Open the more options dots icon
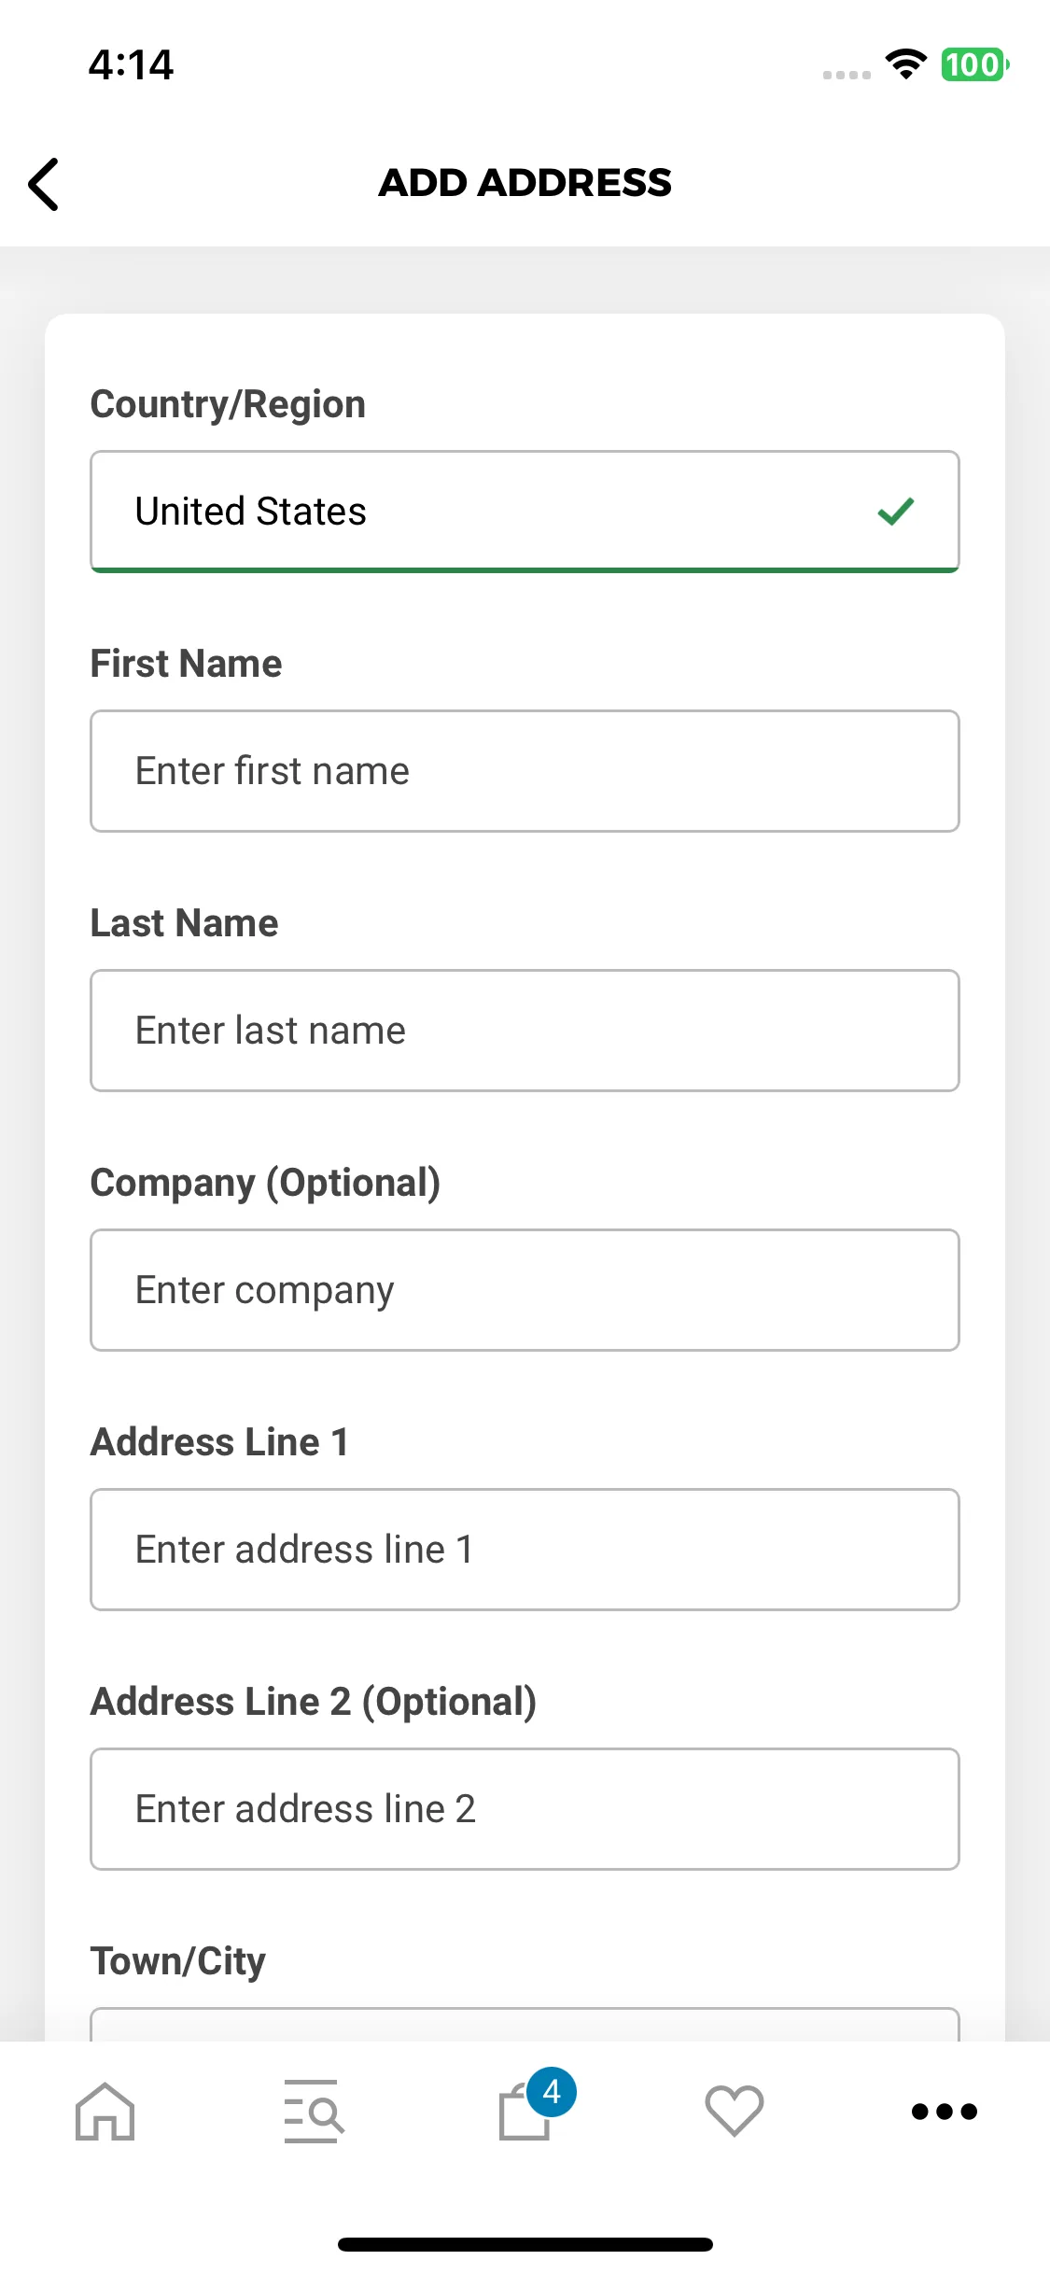The image size is (1050, 2274). (945, 2112)
